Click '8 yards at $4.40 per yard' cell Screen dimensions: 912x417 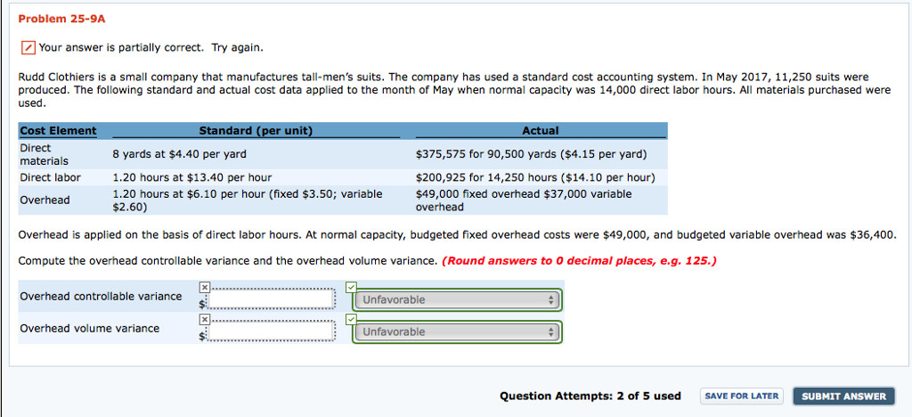(x=179, y=154)
